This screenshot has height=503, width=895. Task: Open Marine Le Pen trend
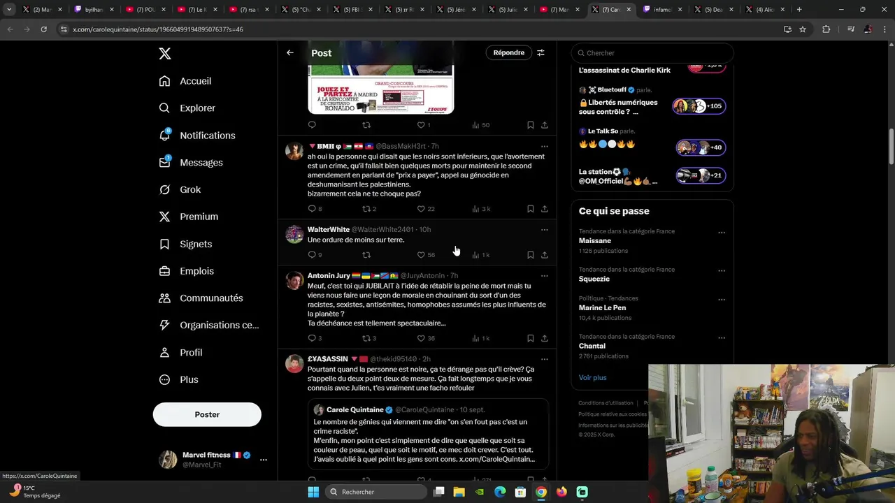[x=602, y=308]
